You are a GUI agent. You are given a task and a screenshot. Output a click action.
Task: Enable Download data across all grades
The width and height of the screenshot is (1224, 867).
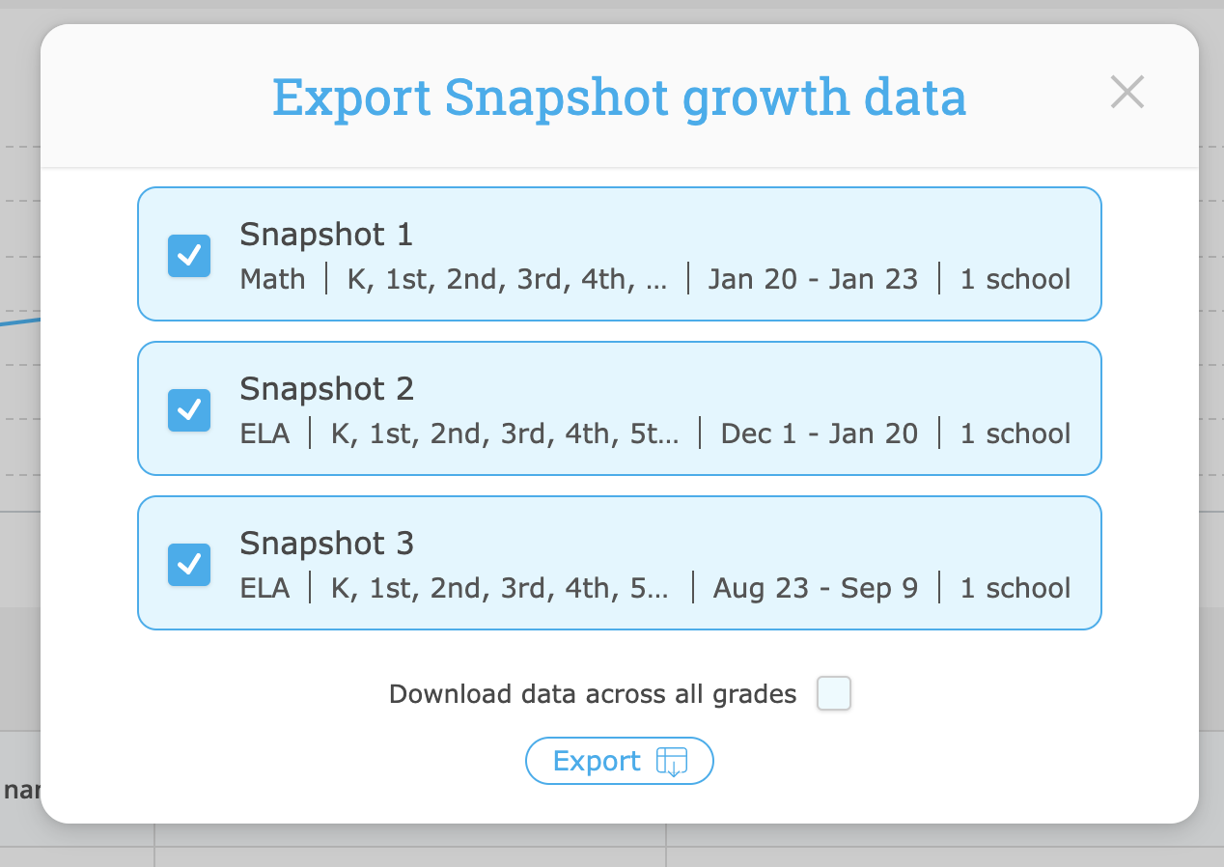tap(833, 693)
